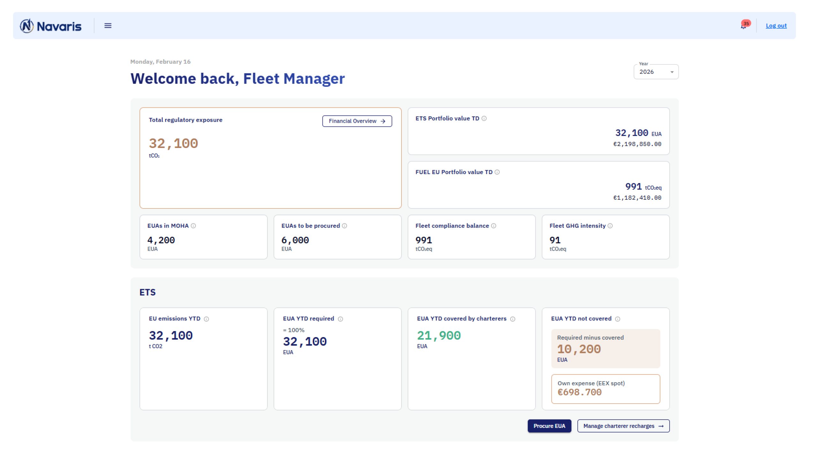Click EU emissions YTD info icon
Screen dimensions: 817x455
(206, 319)
